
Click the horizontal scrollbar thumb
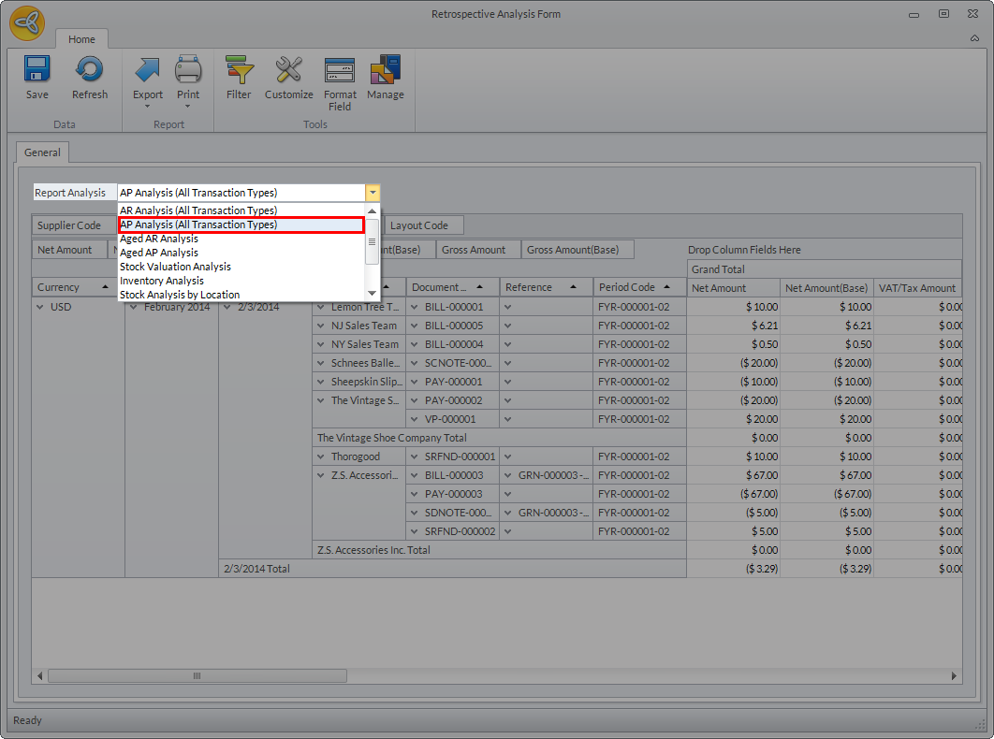click(197, 675)
